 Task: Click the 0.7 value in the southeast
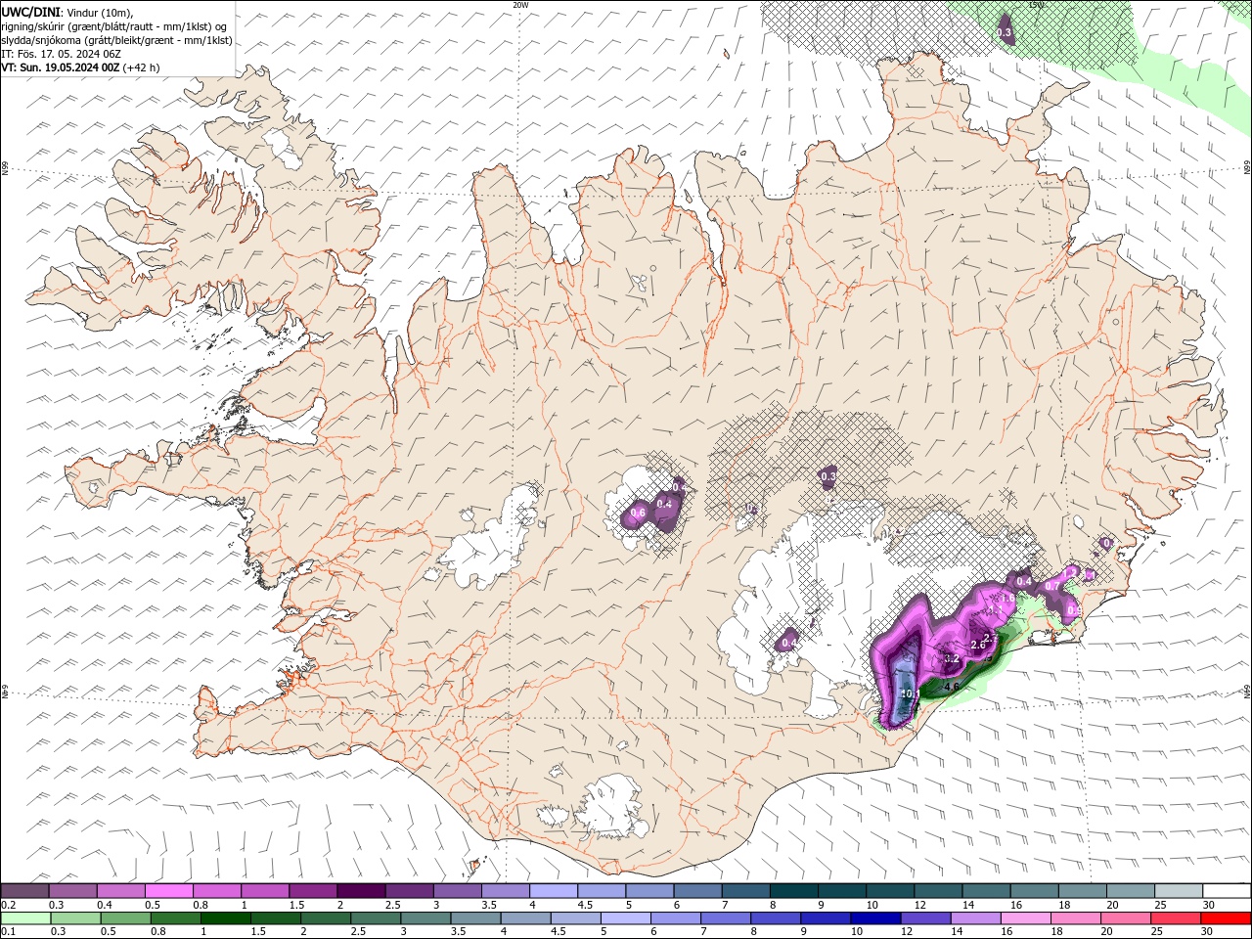coord(1053,586)
